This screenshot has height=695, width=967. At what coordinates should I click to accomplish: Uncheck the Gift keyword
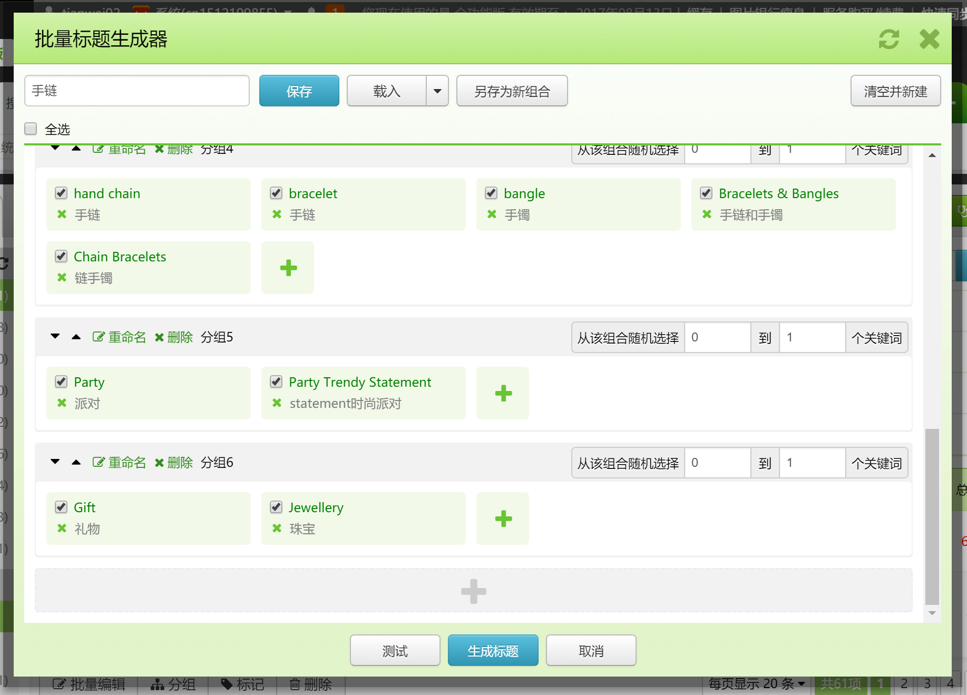[61, 507]
